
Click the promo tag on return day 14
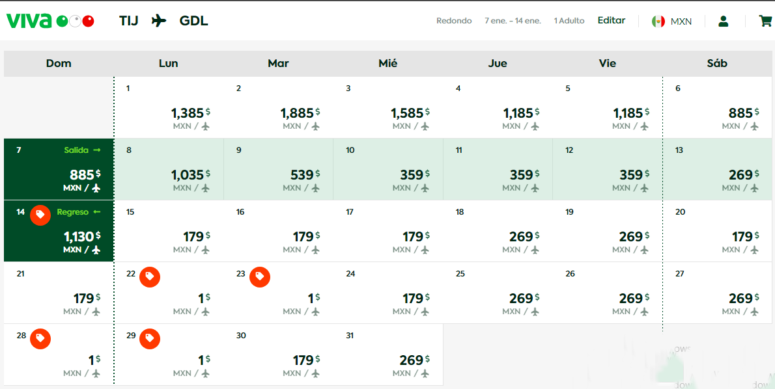(x=40, y=215)
